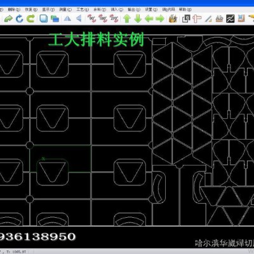Click the green move left arrow icon
This screenshot has width=254, height=254.
click(149, 19)
